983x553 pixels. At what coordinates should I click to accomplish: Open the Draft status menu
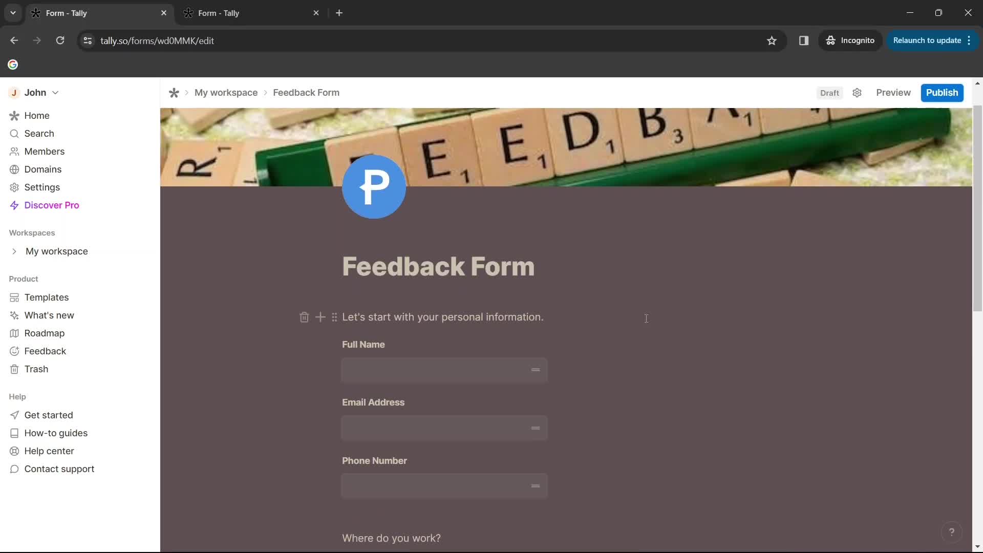pos(829,93)
